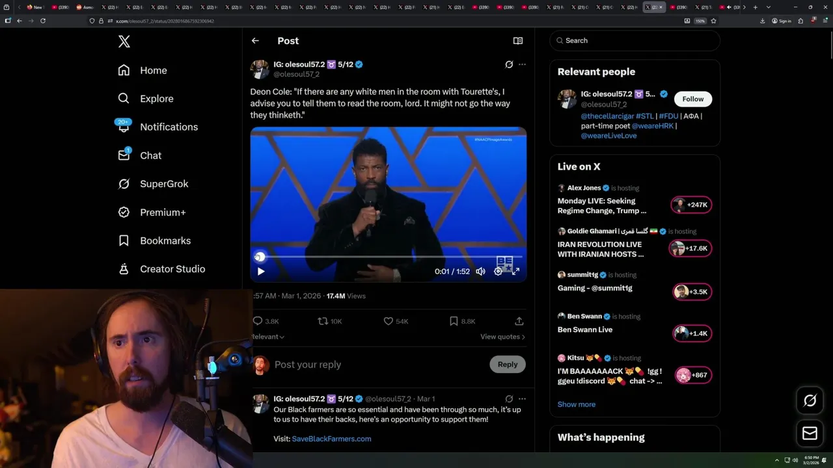Viewport: 833px width, 468px height.
Task: Open replies via the 3.8K comment icon
Action: [x=266, y=321]
